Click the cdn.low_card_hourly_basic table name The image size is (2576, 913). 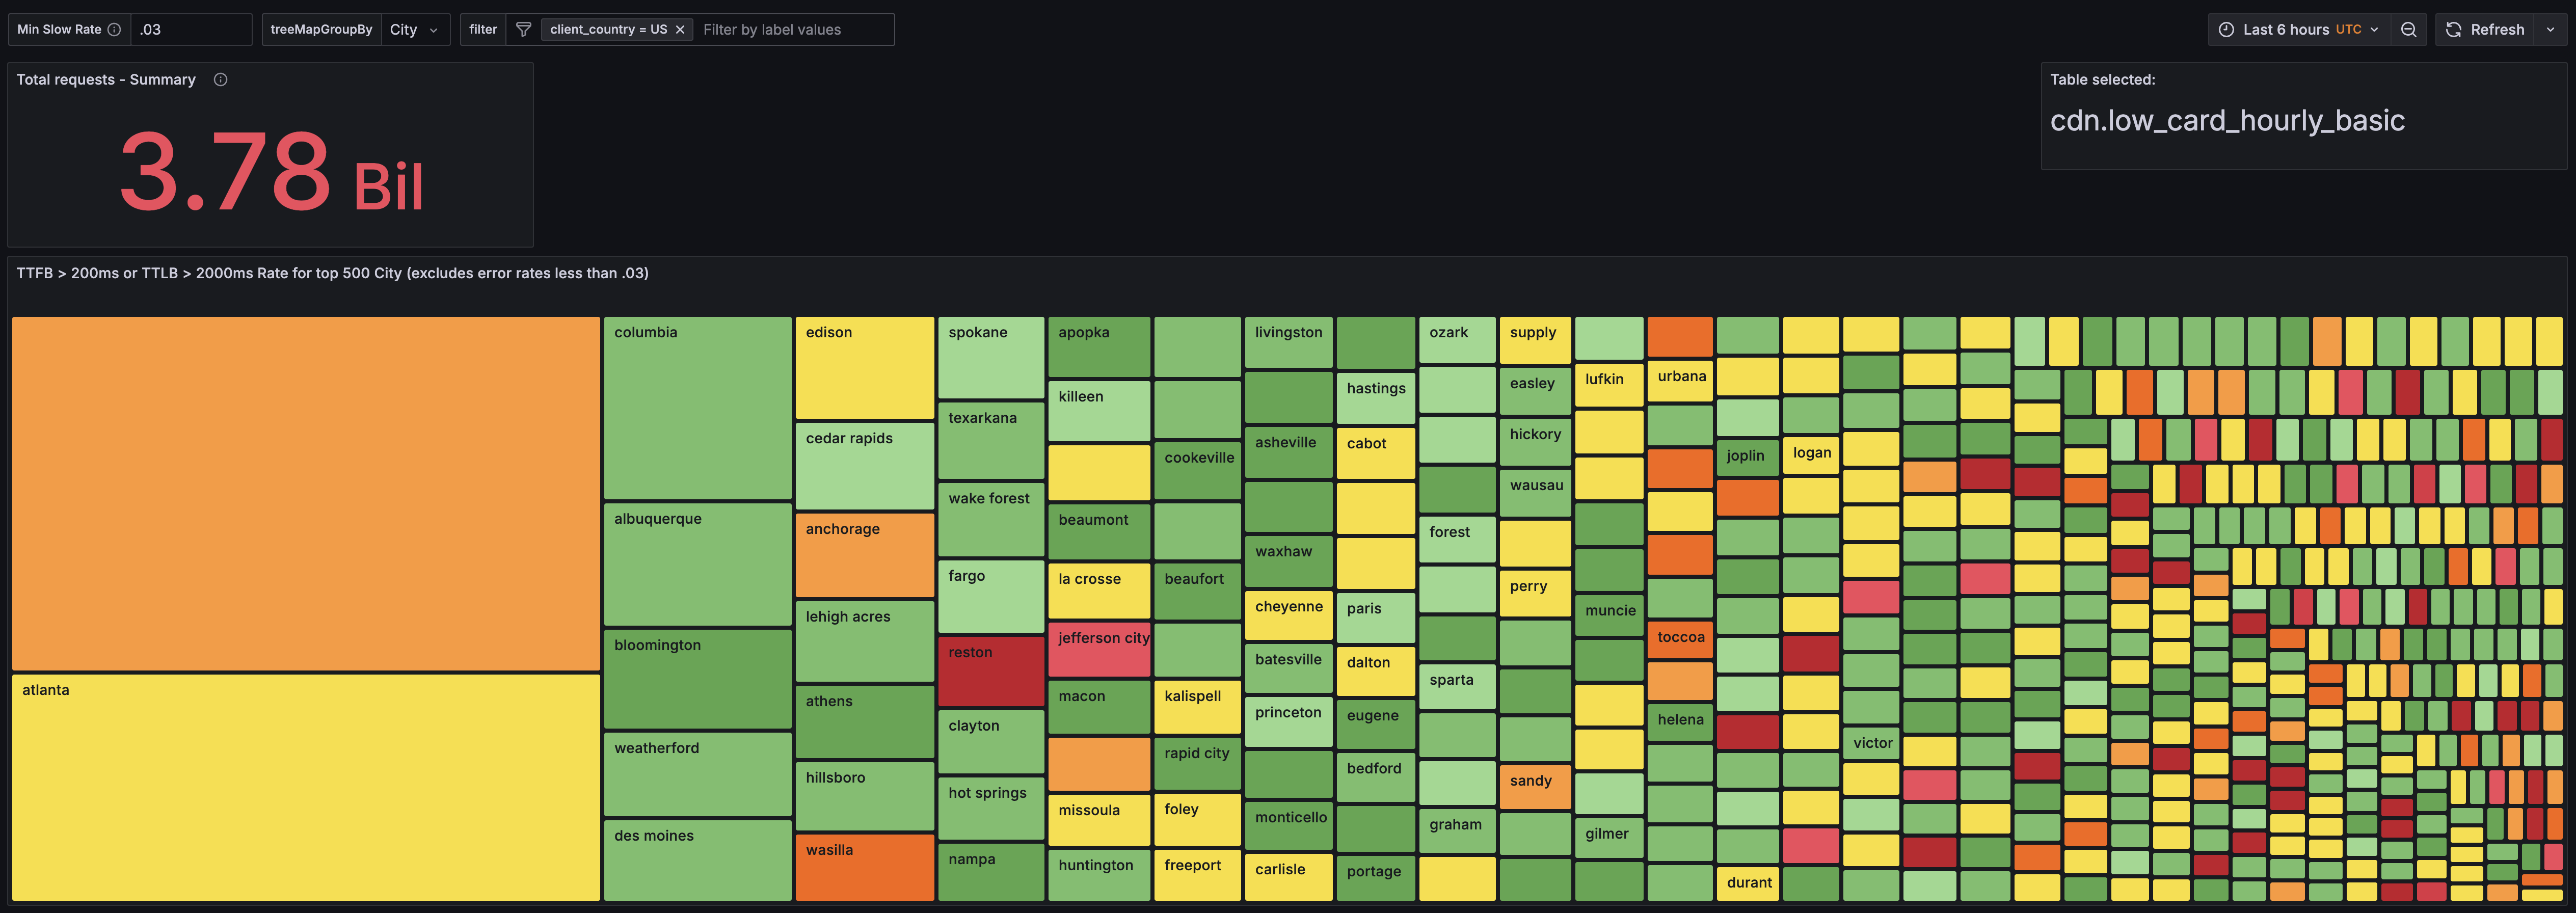pyautogui.click(x=2227, y=121)
